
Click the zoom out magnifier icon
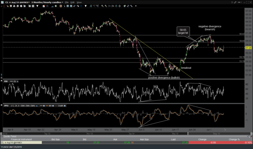click(x=106, y=6)
